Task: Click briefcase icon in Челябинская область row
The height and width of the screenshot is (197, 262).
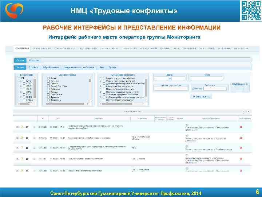Action: 27,138
